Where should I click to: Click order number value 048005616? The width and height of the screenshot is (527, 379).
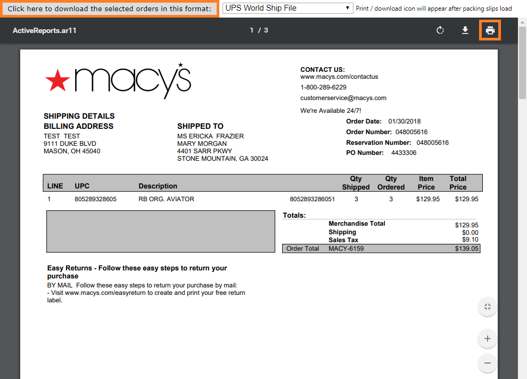point(411,132)
